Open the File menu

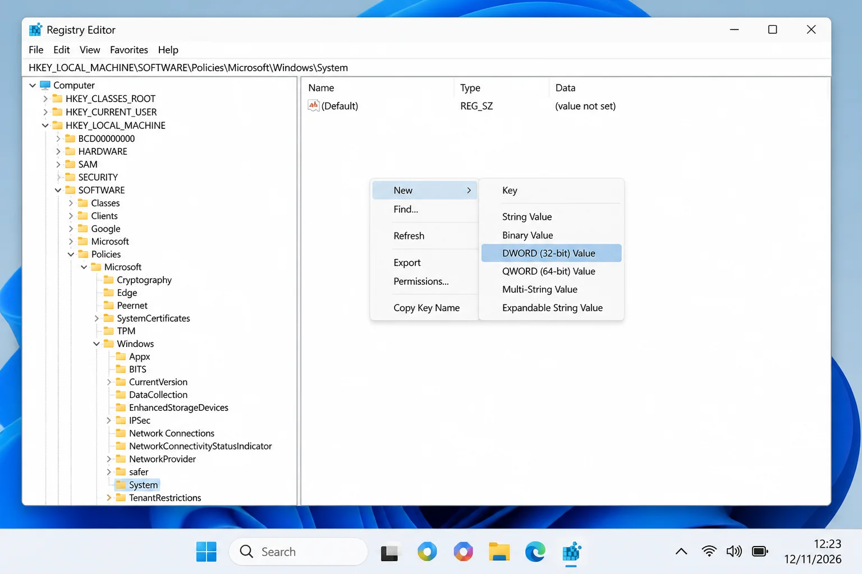[36, 50]
